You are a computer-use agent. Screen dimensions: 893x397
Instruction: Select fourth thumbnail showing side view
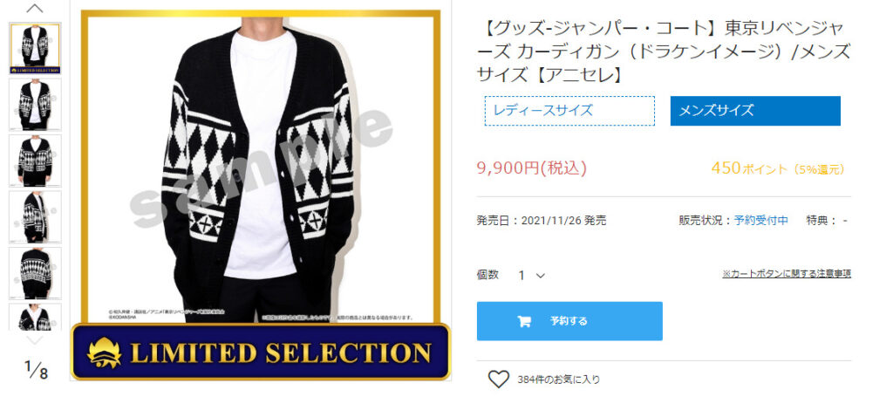[x=35, y=217]
